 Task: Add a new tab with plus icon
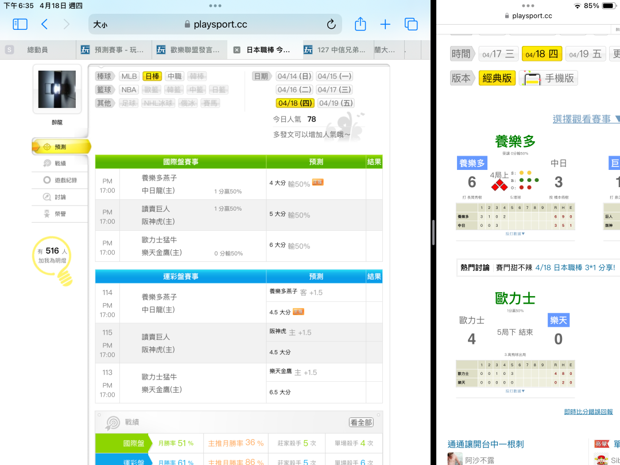(385, 25)
